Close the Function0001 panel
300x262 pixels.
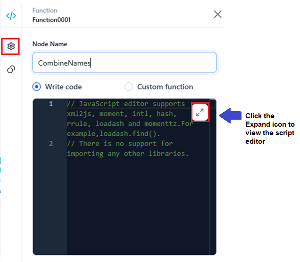tap(217, 14)
